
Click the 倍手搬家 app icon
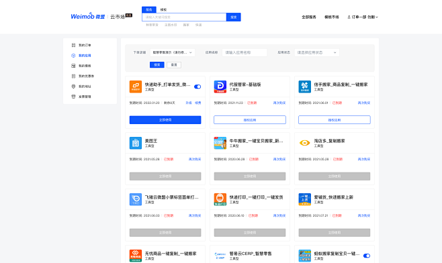click(x=305, y=87)
